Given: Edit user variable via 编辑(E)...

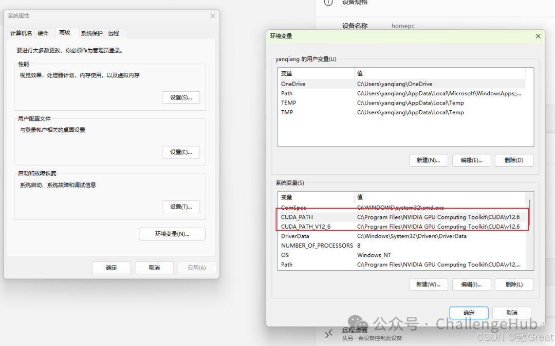Looking at the screenshot, I should (x=471, y=160).
